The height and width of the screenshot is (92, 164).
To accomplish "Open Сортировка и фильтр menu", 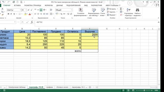I will (x=129, y=12).
